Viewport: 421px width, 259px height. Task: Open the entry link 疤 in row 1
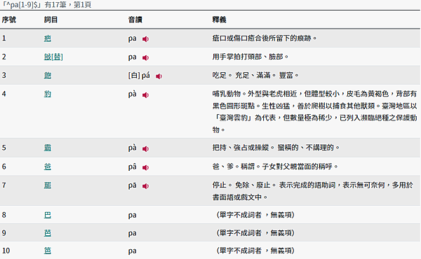point(48,38)
